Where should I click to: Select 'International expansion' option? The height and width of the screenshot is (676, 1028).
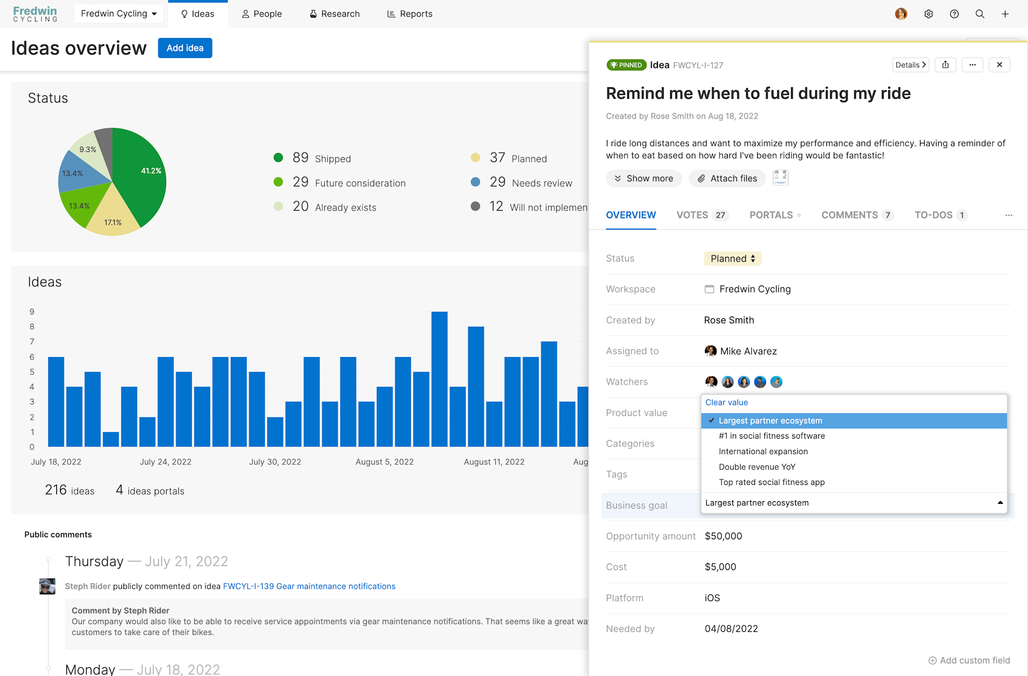tap(763, 452)
